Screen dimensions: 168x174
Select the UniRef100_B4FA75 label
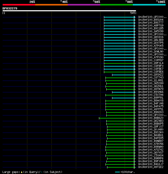pos(151,106)
